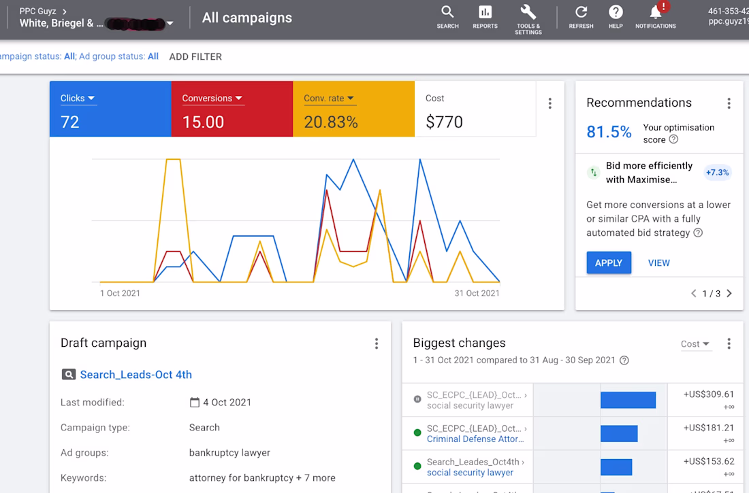This screenshot has height=493, width=749.
Task: Open overview card three-dot menu
Action: pos(549,103)
